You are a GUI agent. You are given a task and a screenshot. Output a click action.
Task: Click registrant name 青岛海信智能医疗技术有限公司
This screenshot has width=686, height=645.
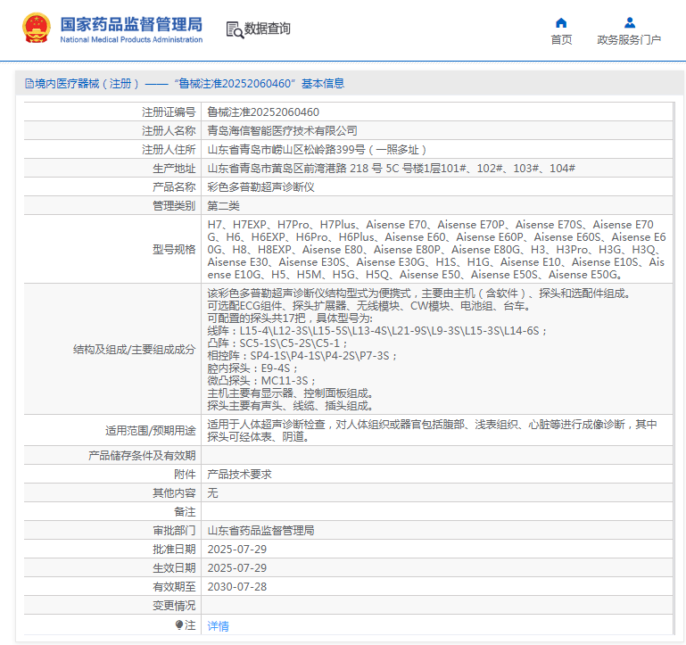(282, 131)
